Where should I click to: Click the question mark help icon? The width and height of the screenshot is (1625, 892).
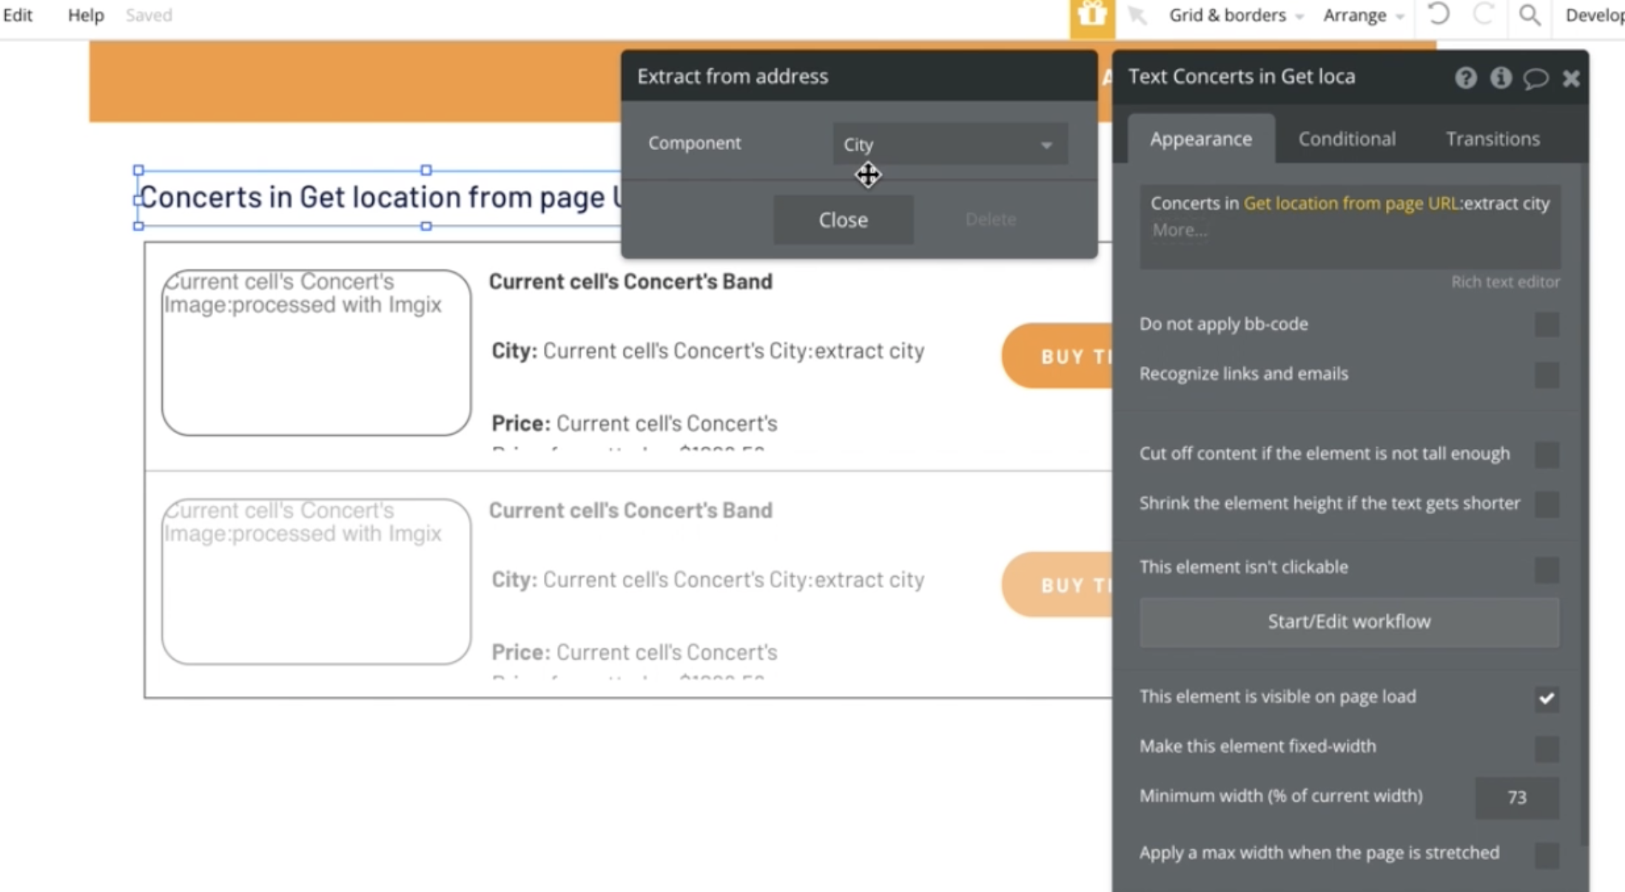click(x=1465, y=78)
